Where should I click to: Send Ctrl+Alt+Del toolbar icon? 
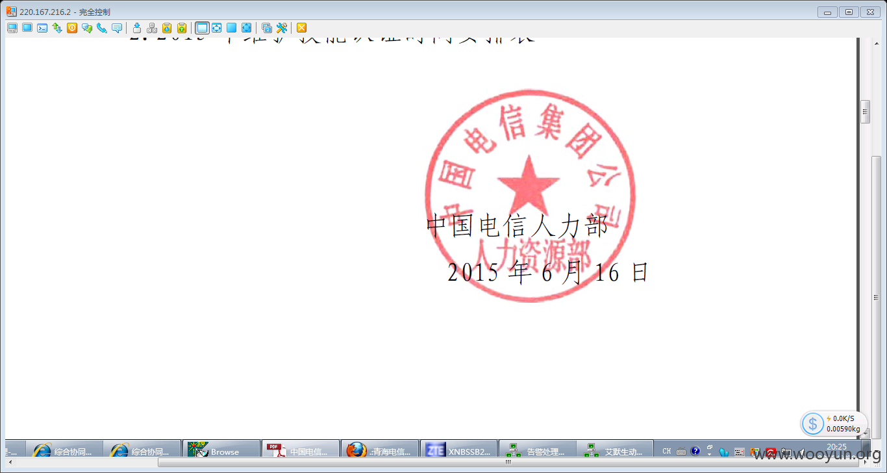click(137, 28)
